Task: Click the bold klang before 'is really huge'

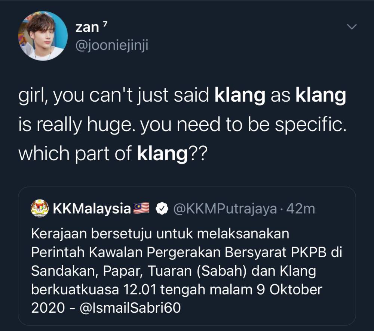Action: click(x=321, y=96)
